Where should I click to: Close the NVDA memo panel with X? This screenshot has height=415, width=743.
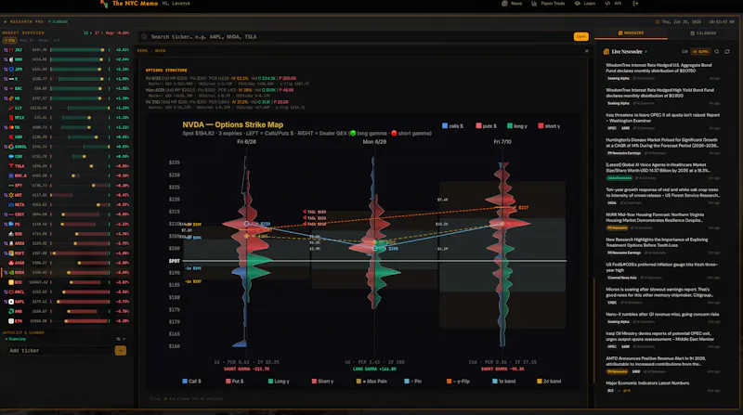click(x=587, y=51)
